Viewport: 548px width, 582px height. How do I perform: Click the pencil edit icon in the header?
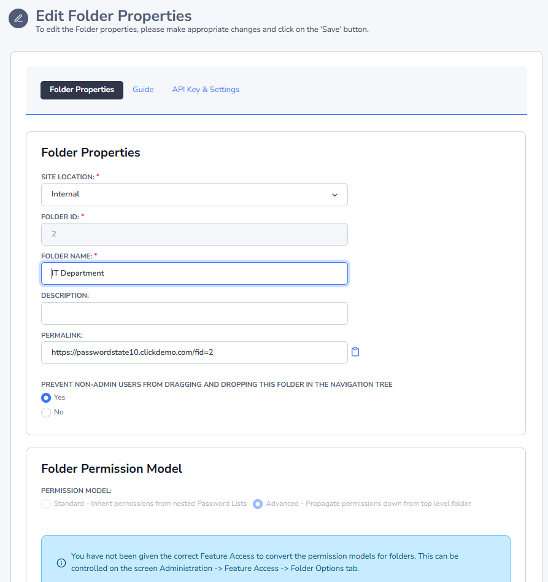pyautogui.click(x=18, y=18)
